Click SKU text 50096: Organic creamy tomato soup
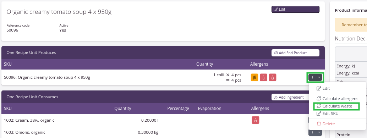 coord(47,77)
